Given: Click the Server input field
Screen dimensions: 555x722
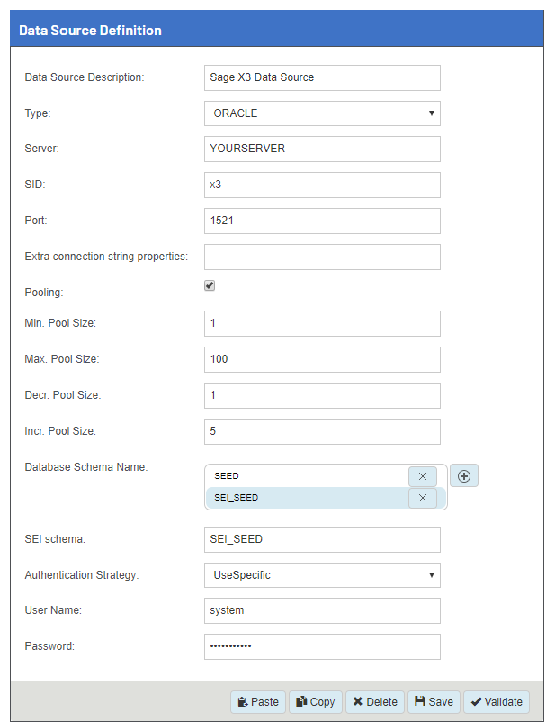Looking at the screenshot, I should pyautogui.click(x=322, y=149).
